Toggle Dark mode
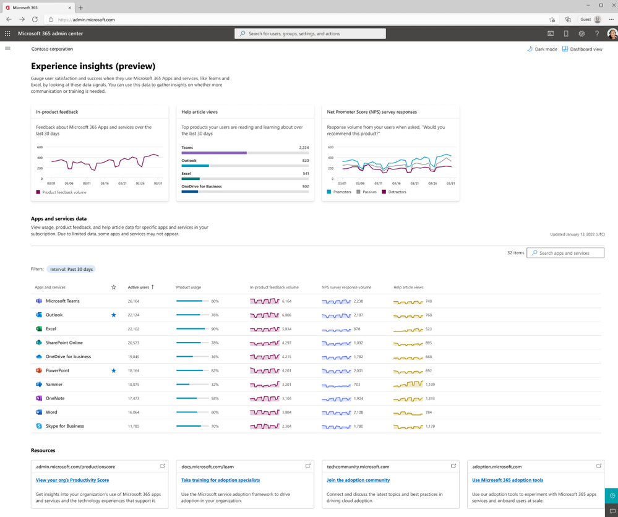Image resolution: width=618 pixels, height=517 pixels. coord(542,49)
